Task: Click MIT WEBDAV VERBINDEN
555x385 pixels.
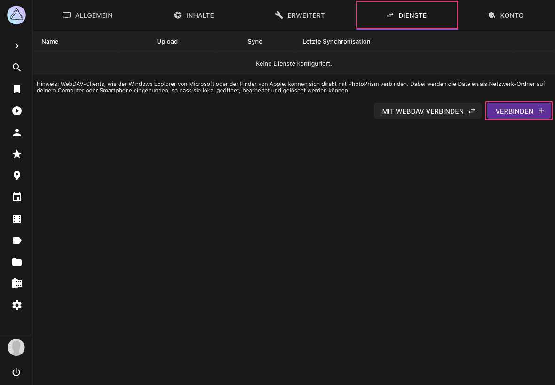Action: (x=427, y=111)
